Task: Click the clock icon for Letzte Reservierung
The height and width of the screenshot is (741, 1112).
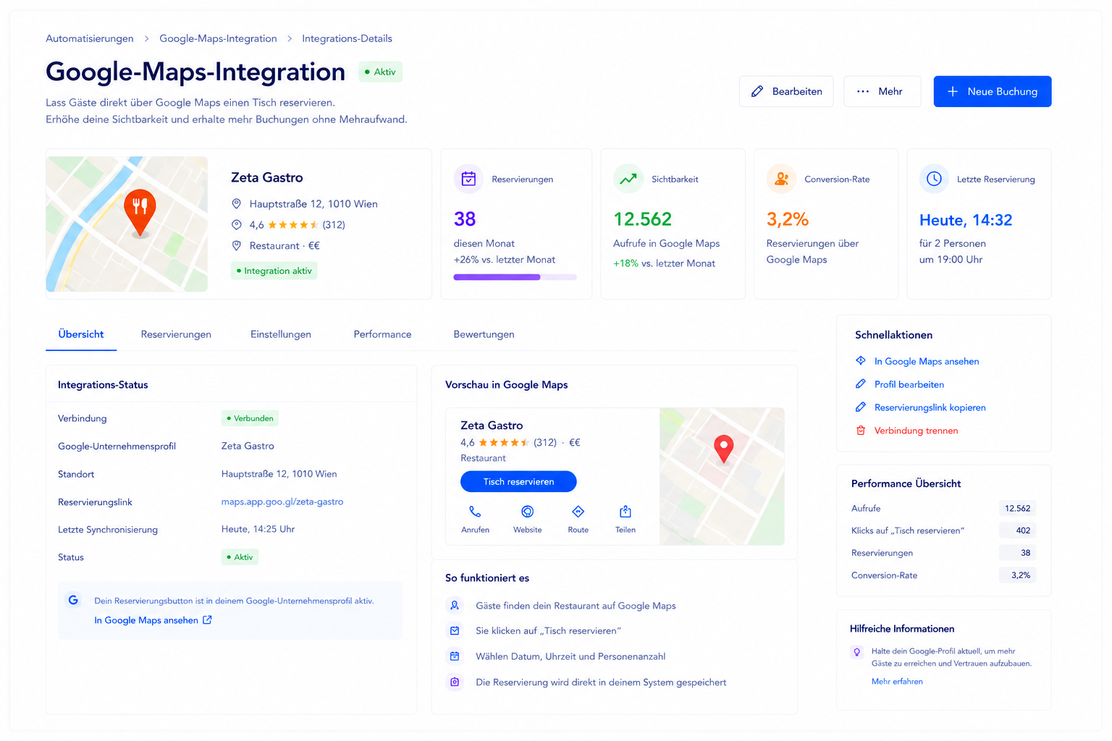Action: (935, 179)
